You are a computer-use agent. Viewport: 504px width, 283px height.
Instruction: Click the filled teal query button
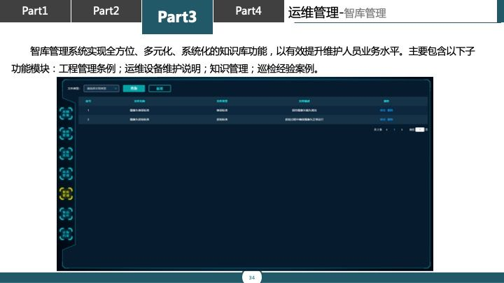[x=134, y=88]
